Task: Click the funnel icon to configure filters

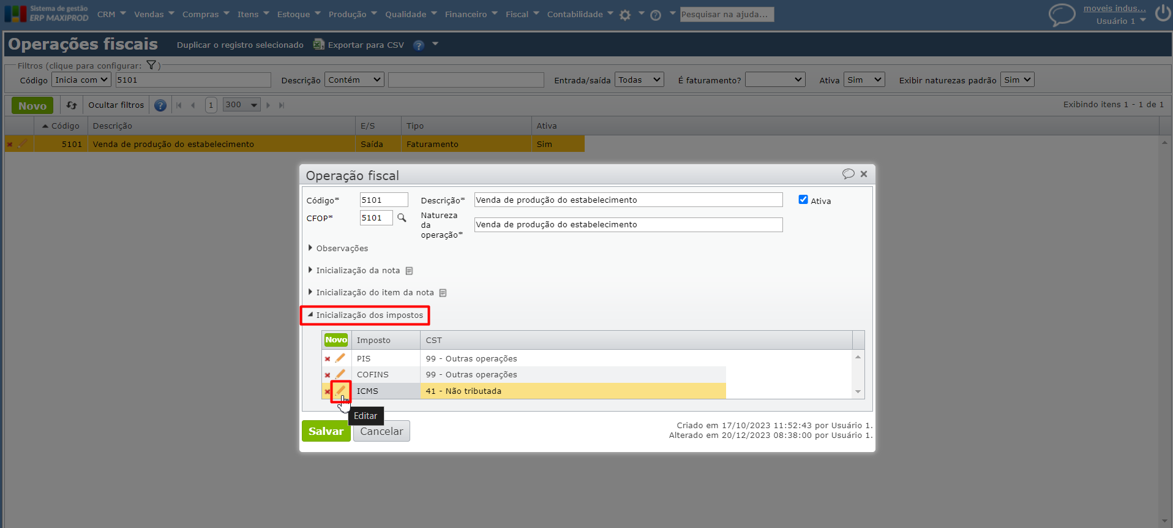Action: coord(151,65)
